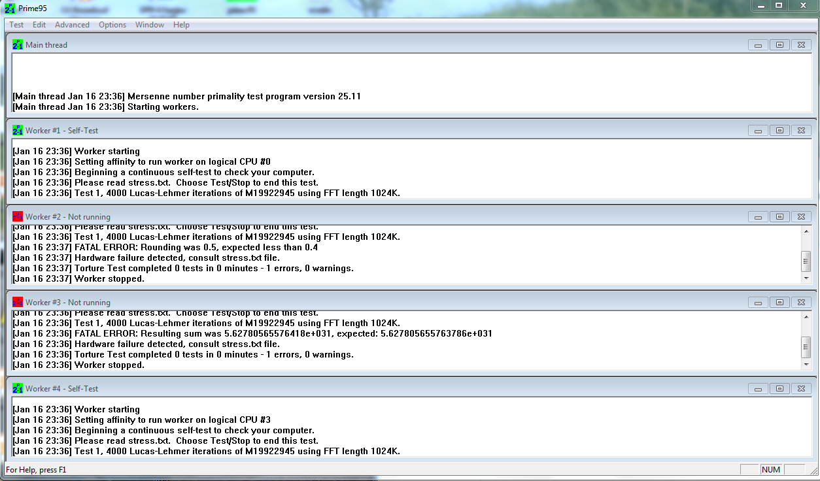
Task: Open the Test menu
Action: pyautogui.click(x=16, y=25)
